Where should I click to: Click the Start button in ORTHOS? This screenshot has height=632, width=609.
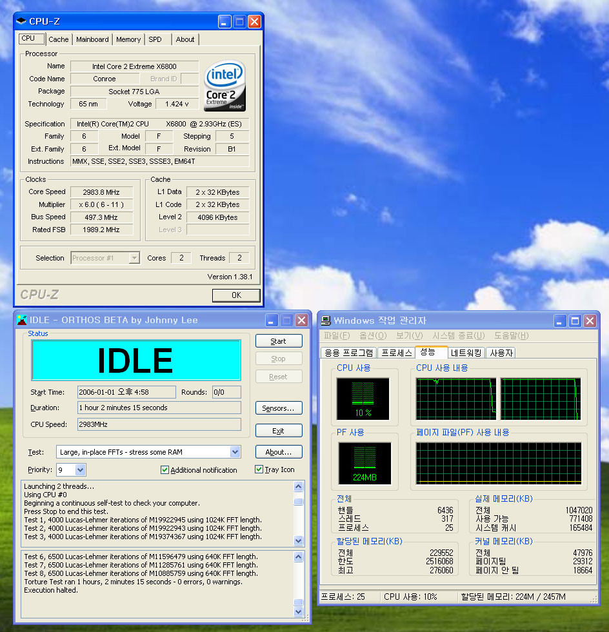click(279, 341)
